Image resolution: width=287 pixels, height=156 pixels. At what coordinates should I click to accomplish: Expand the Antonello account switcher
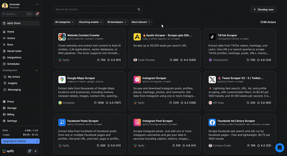pos(37,5)
